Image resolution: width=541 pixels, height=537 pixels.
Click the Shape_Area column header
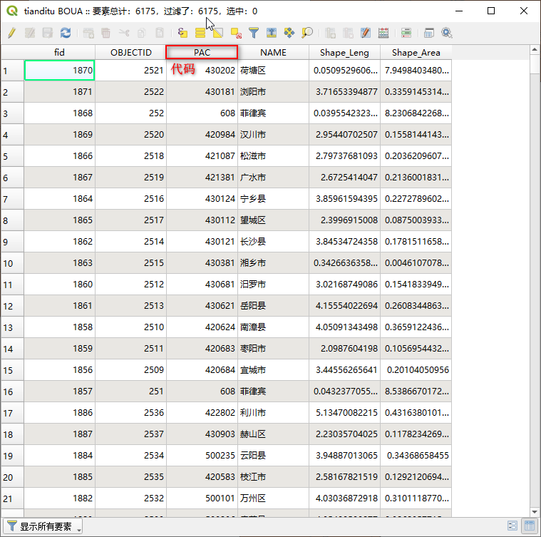click(x=416, y=52)
